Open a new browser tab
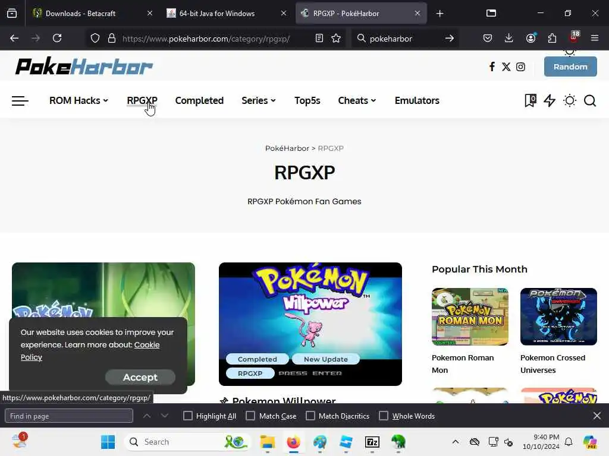 click(x=440, y=14)
